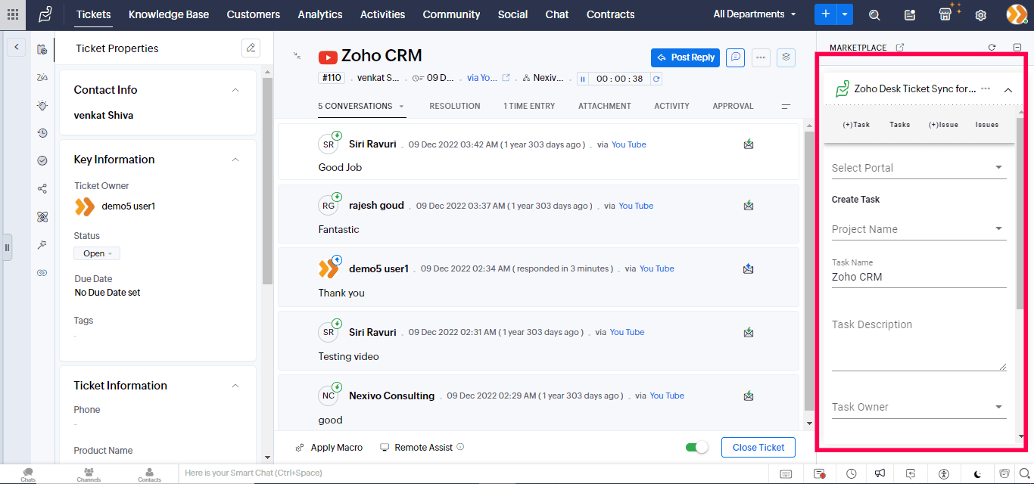Open the pin sidebar icon
Screen dimensions: 1034x484
[42, 245]
